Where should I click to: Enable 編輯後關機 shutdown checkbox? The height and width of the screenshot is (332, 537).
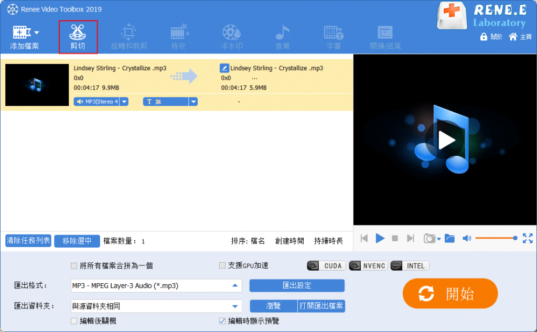coord(74,321)
